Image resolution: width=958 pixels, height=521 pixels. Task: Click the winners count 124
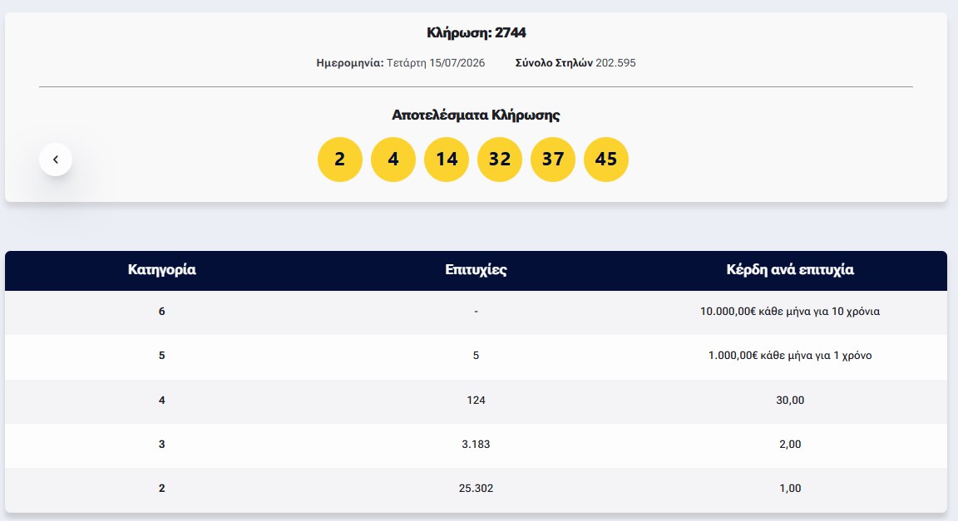coord(476,400)
